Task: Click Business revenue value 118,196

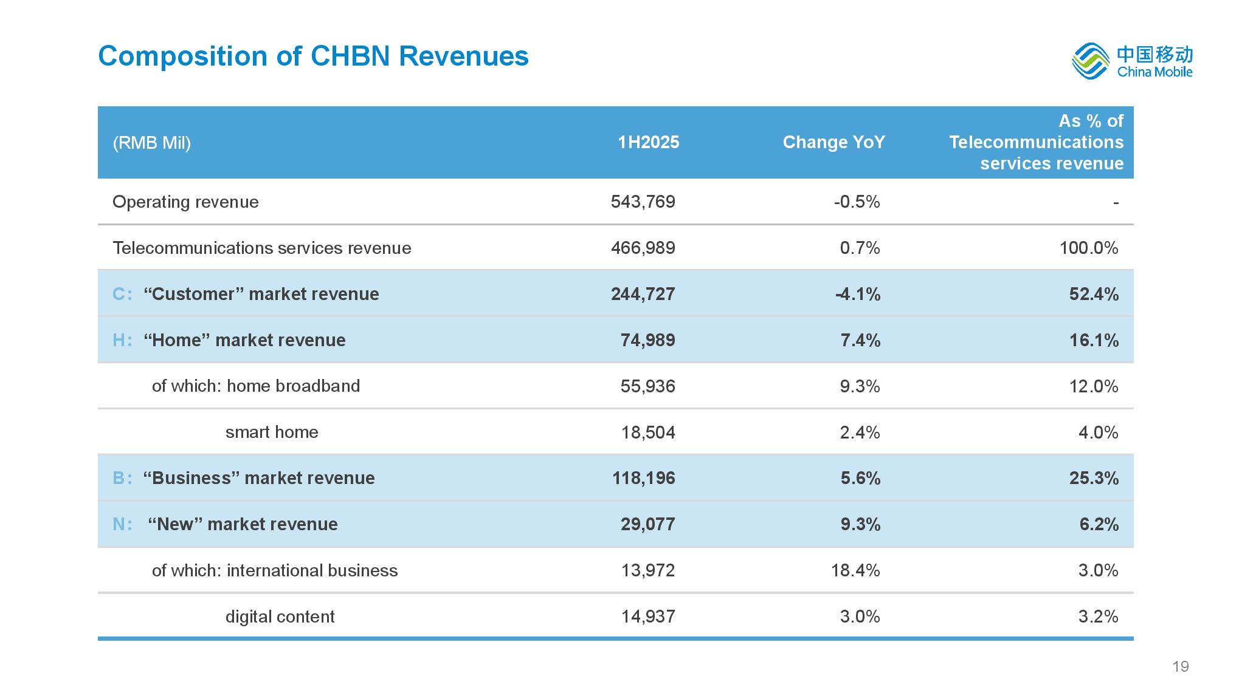Action: pos(643,478)
